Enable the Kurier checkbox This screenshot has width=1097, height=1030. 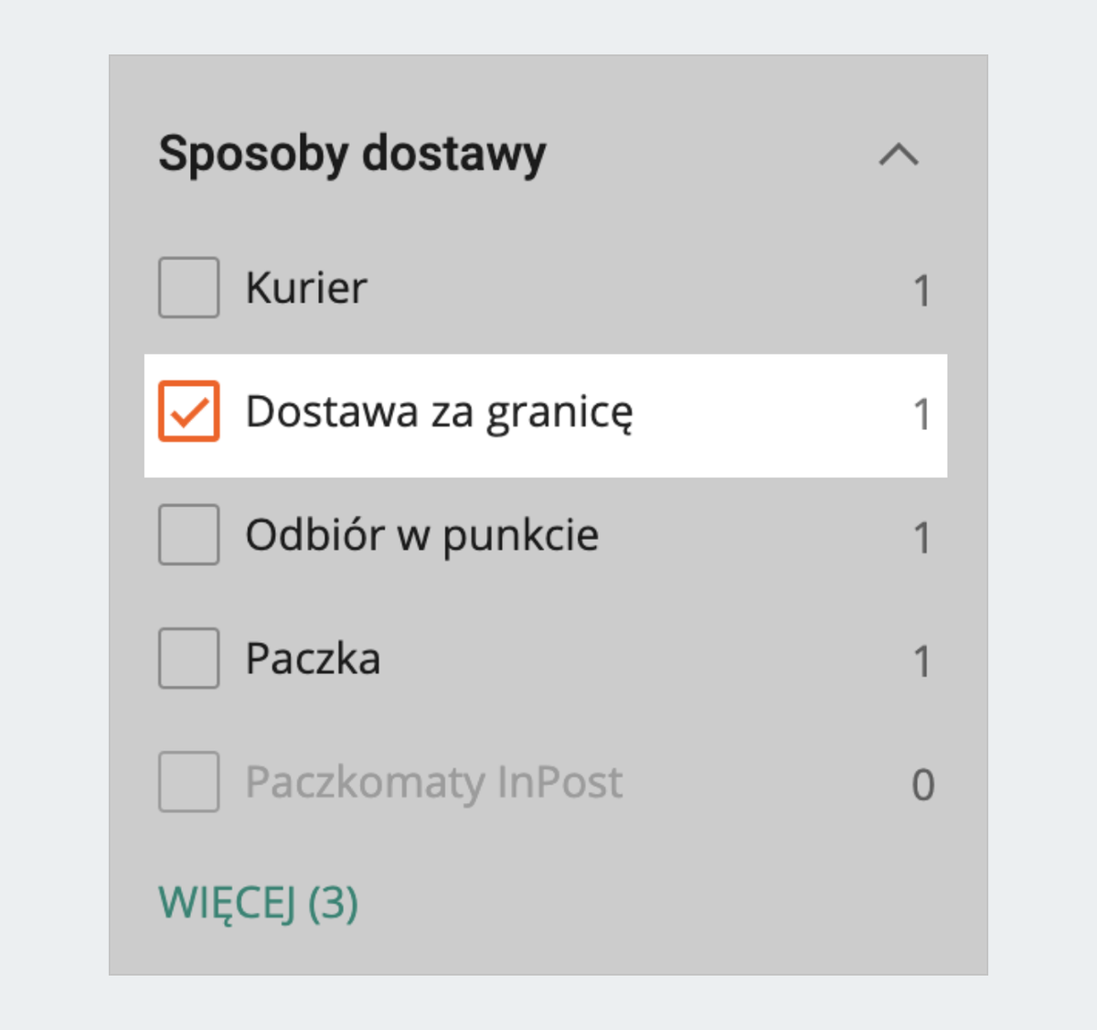tap(189, 287)
